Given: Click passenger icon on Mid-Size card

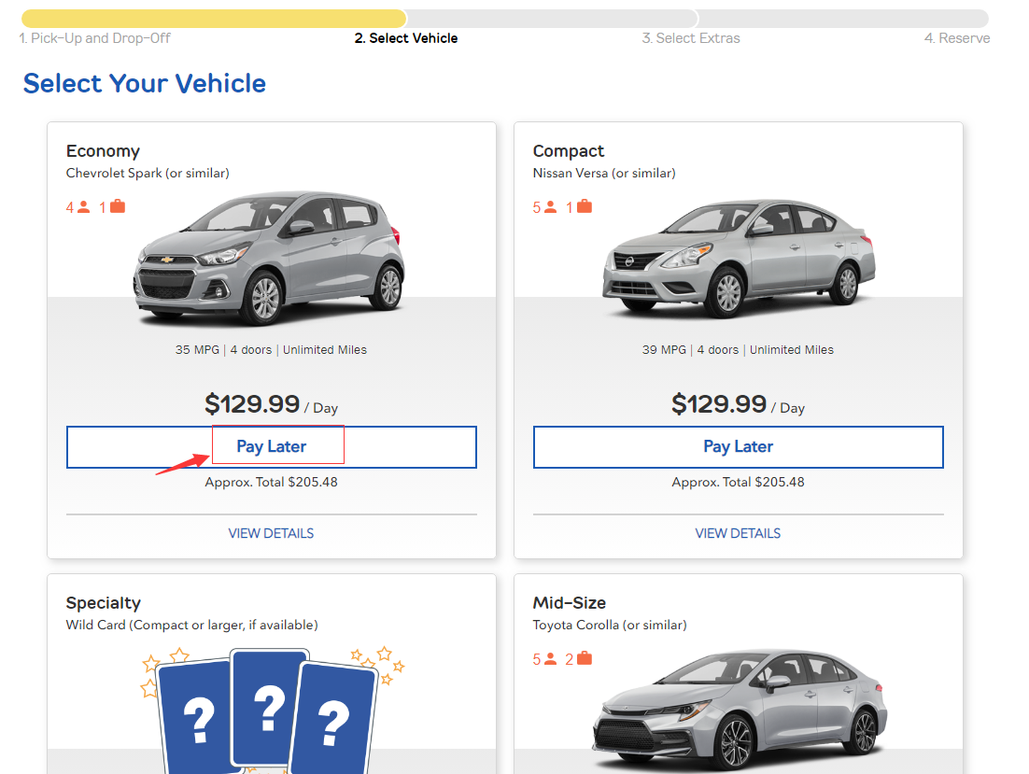Looking at the screenshot, I should [551, 659].
